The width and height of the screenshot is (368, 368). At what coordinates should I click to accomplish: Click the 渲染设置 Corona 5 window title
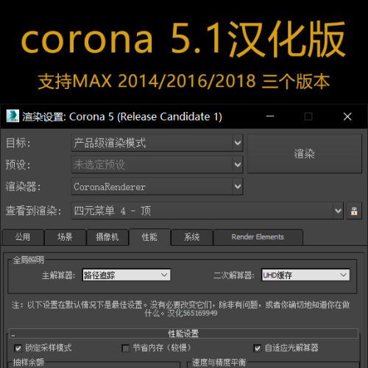122,117
